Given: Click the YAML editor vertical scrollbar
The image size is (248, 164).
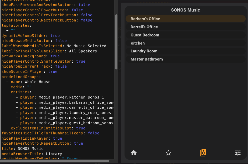Looking at the screenshot, I should point(116,42).
